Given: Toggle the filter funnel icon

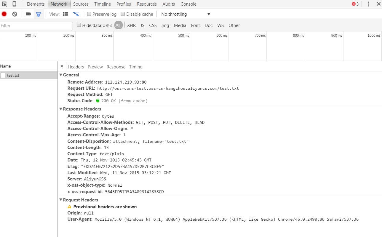Looking at the screenshot, I should (x=38, y=14).
